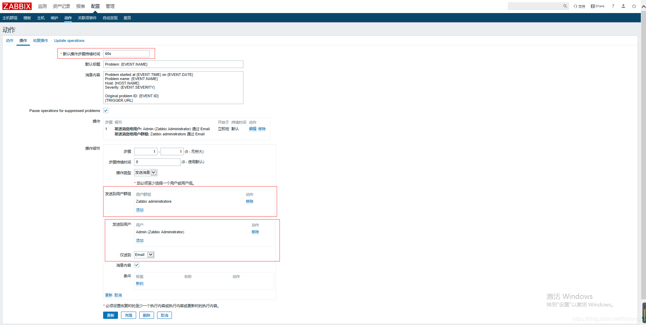Click the blue 更新 button

pos(110,315)
